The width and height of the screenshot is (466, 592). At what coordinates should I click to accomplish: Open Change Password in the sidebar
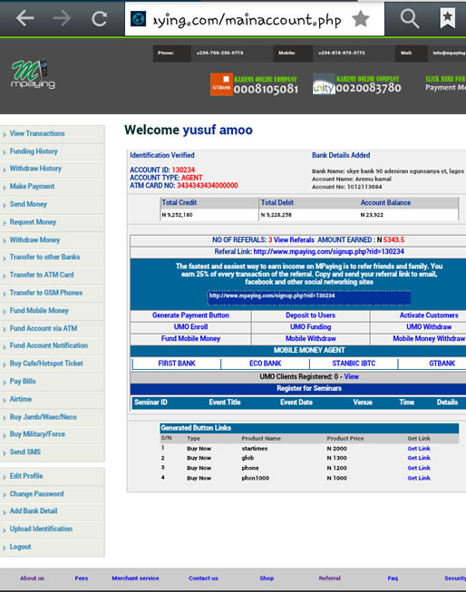tap(36, 493)
